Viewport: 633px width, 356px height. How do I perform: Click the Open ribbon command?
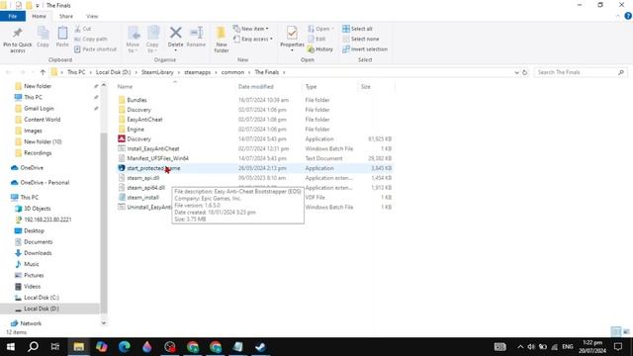click(320, 29)
